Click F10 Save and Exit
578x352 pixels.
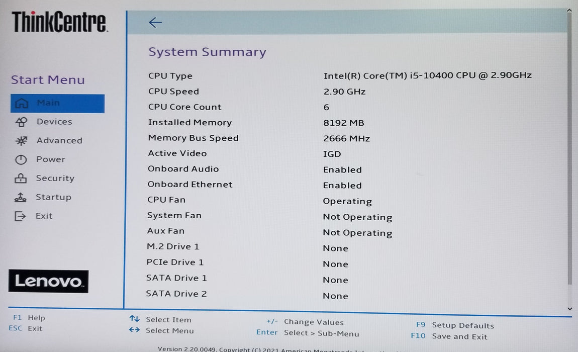point(449,336)
